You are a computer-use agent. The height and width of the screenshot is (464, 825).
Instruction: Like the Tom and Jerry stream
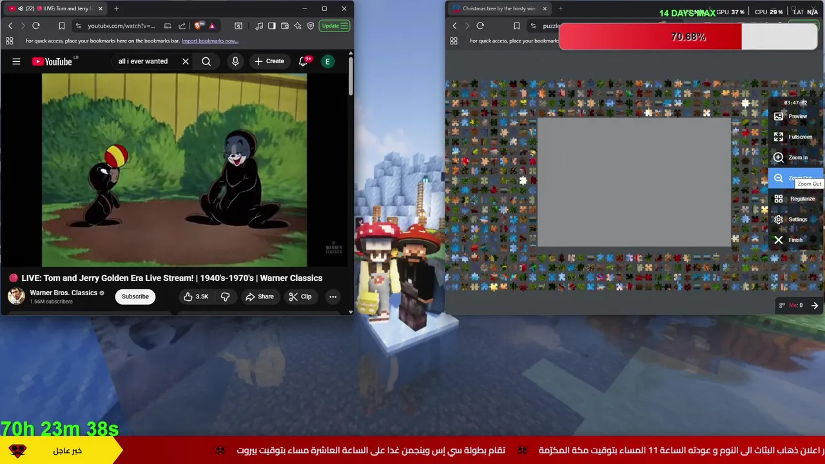coord(196,296)
